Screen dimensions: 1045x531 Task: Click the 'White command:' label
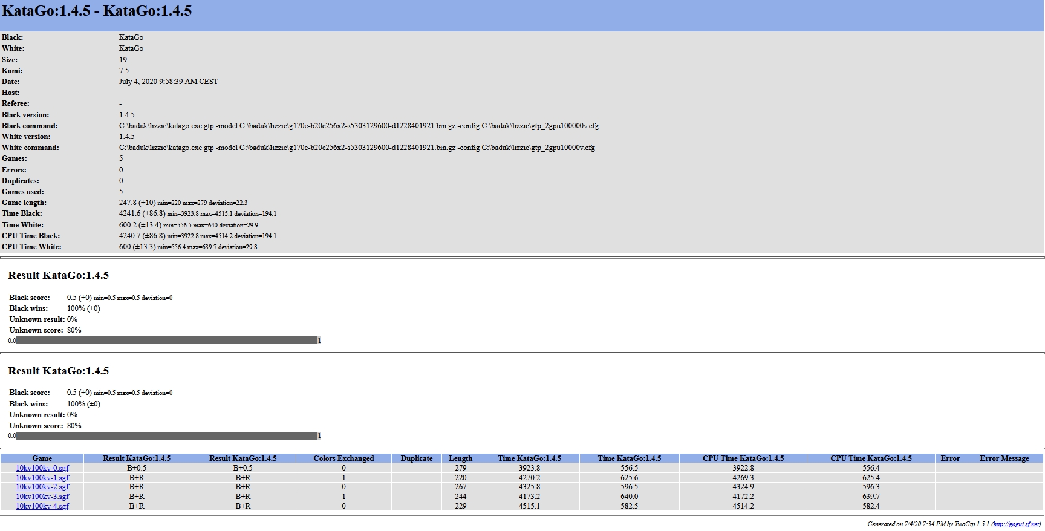click(30, 148)
